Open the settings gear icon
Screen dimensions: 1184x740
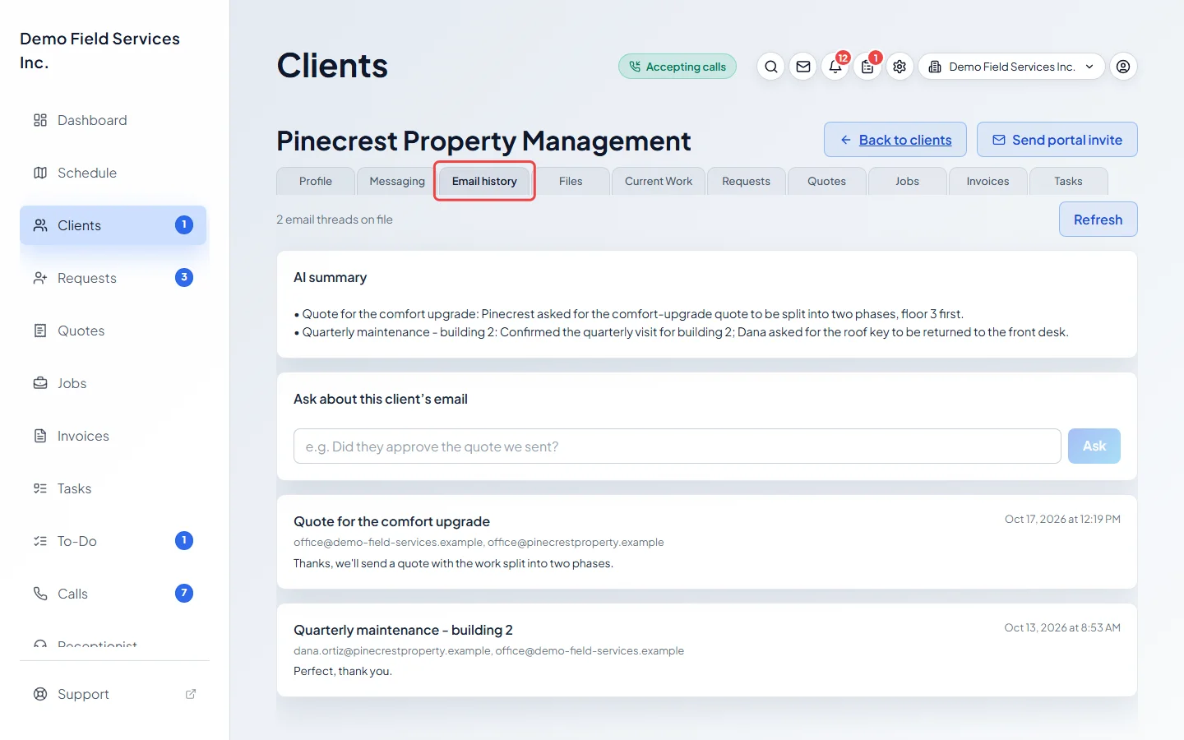[x=900, y=67]
